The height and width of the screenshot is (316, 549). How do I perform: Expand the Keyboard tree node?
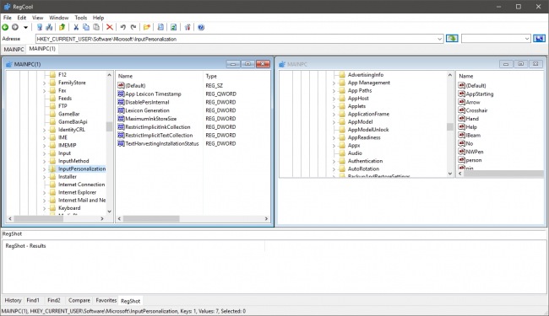tap(44, 208)
